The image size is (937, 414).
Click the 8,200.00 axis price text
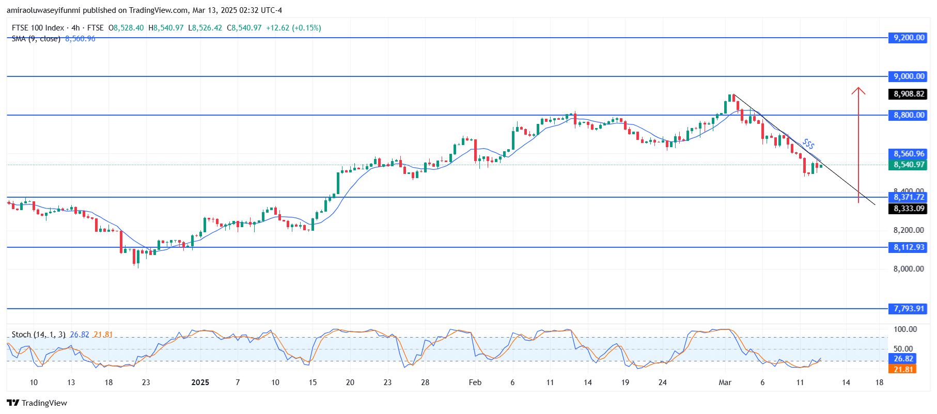[909, 230]
